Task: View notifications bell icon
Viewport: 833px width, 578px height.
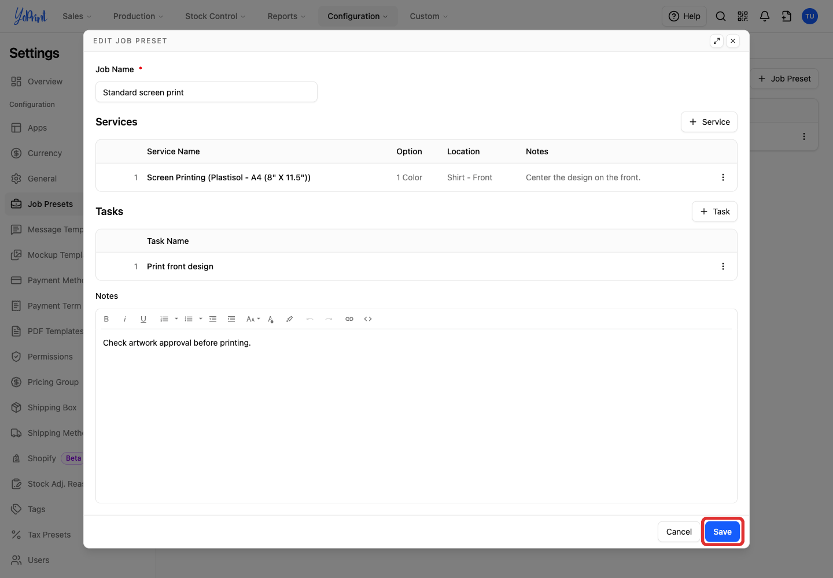Action: click(x=765, y=16)
